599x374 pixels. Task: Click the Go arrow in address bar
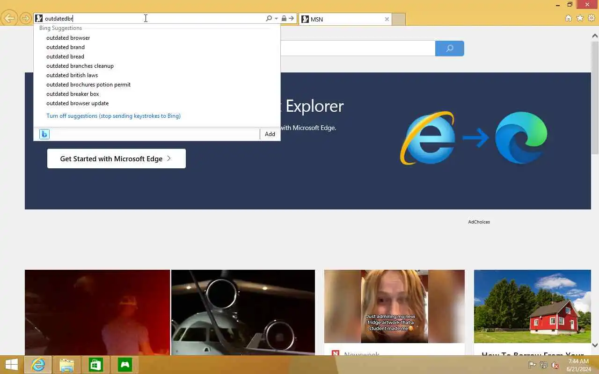click(291, 19)
